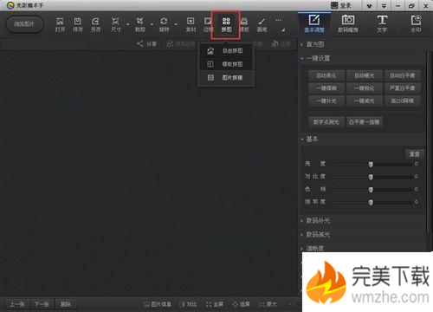Click the 下一张 (next image) button
The width and height of the screenshot is (433, 312).
42,304
